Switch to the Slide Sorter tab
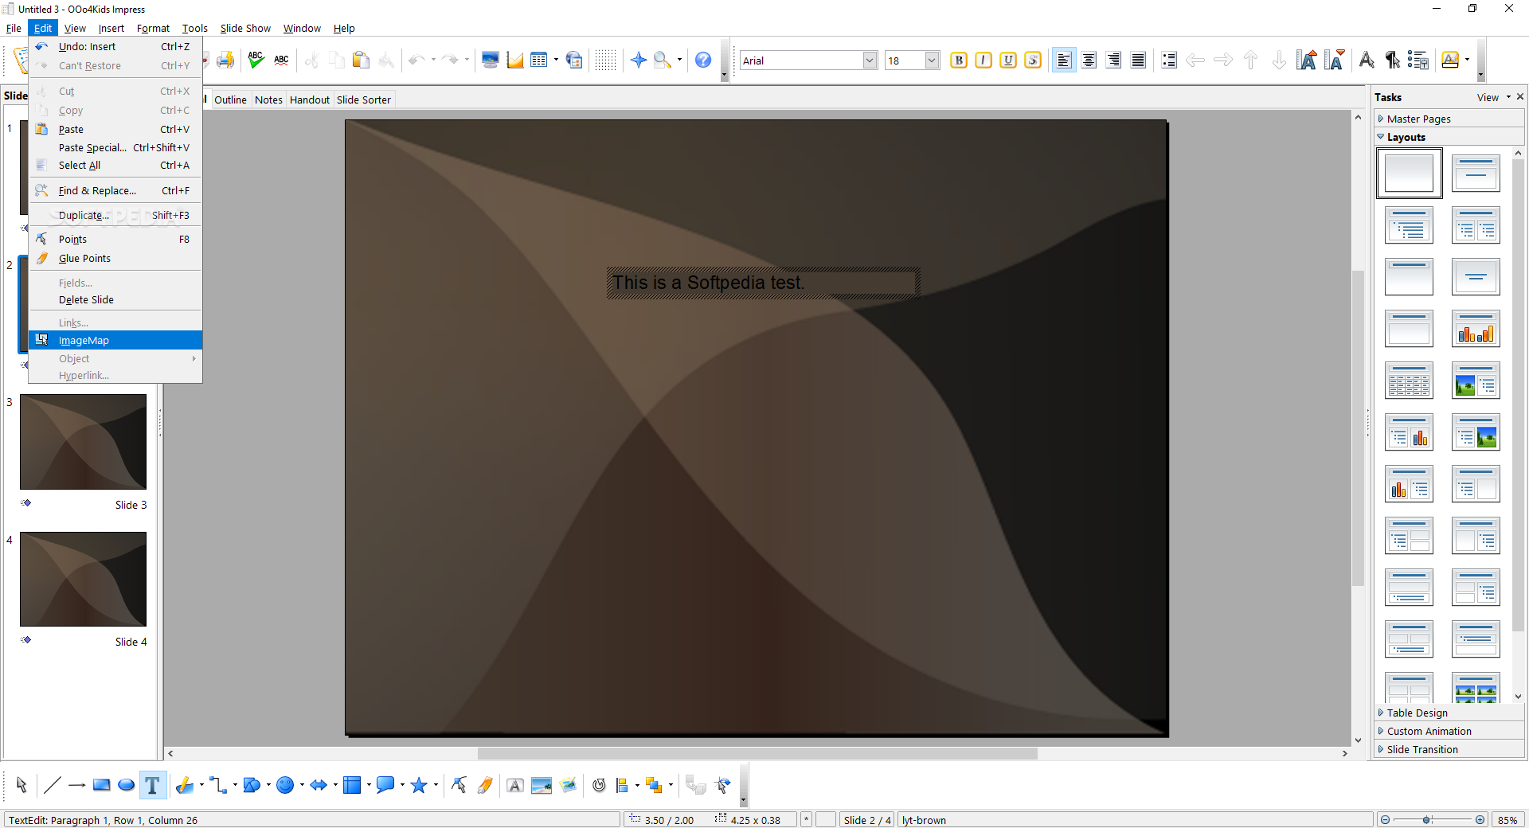Viewport: 1529px width, 828px height. [x=363, y=100]
